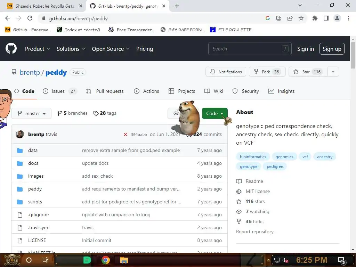This screenshot has height=267, width=356.
Task: Close the GitHub brentp/peddy tab
Action: tap(164, 6)
